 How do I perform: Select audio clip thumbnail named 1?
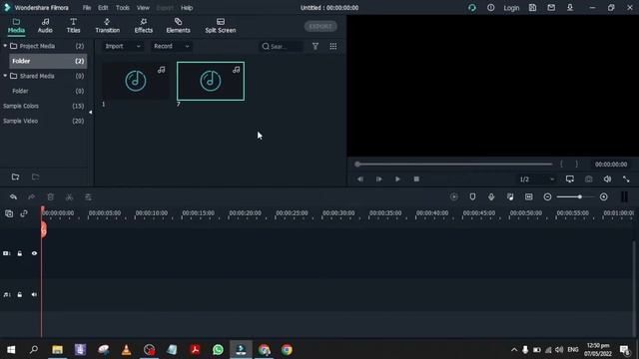(x=136, y=81)
